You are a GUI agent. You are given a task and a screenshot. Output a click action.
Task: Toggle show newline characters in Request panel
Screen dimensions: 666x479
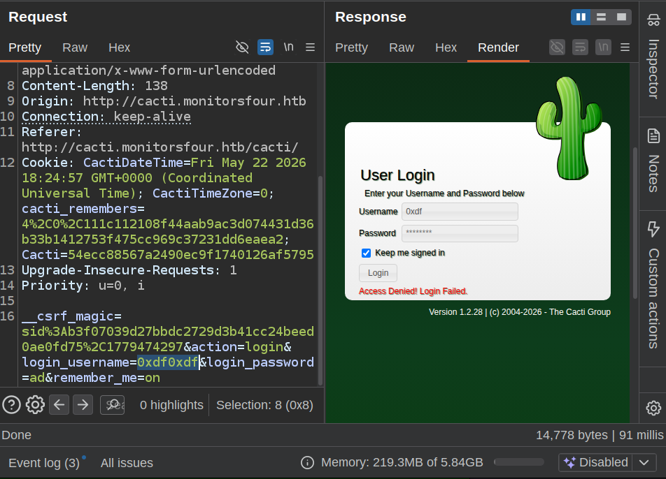pos(288,47)
